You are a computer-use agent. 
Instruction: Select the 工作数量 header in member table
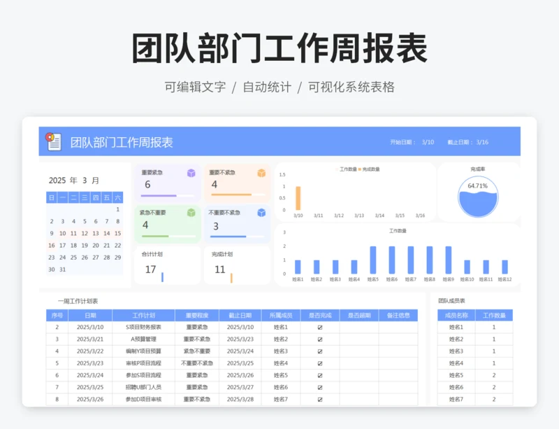494,316
